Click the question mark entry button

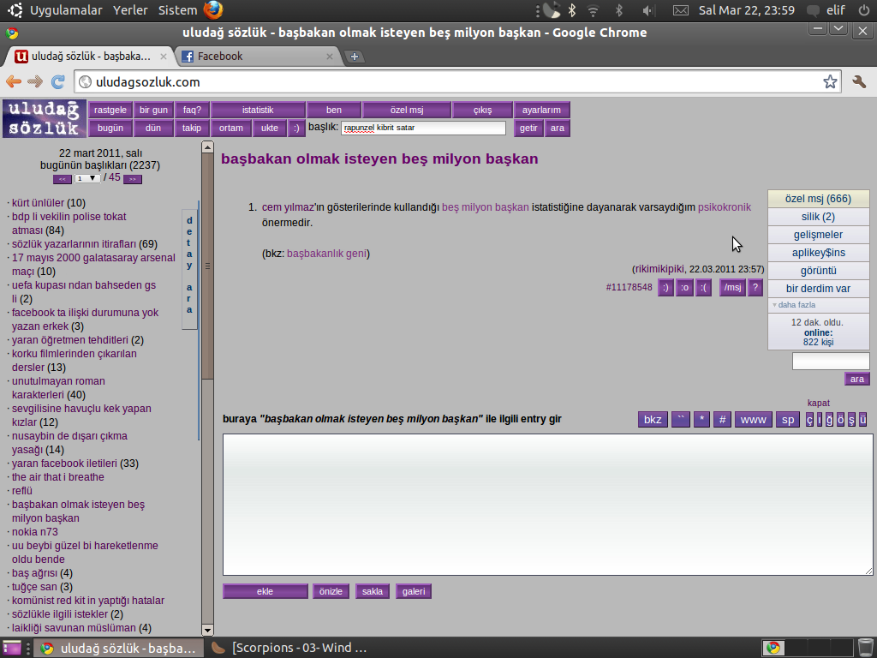755,288
